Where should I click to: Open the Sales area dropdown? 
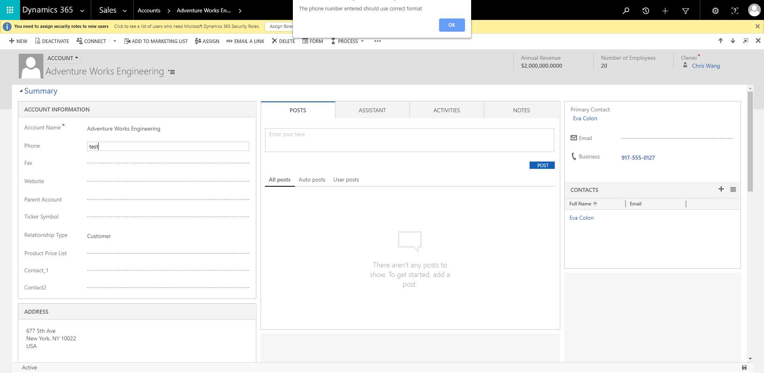125,11
